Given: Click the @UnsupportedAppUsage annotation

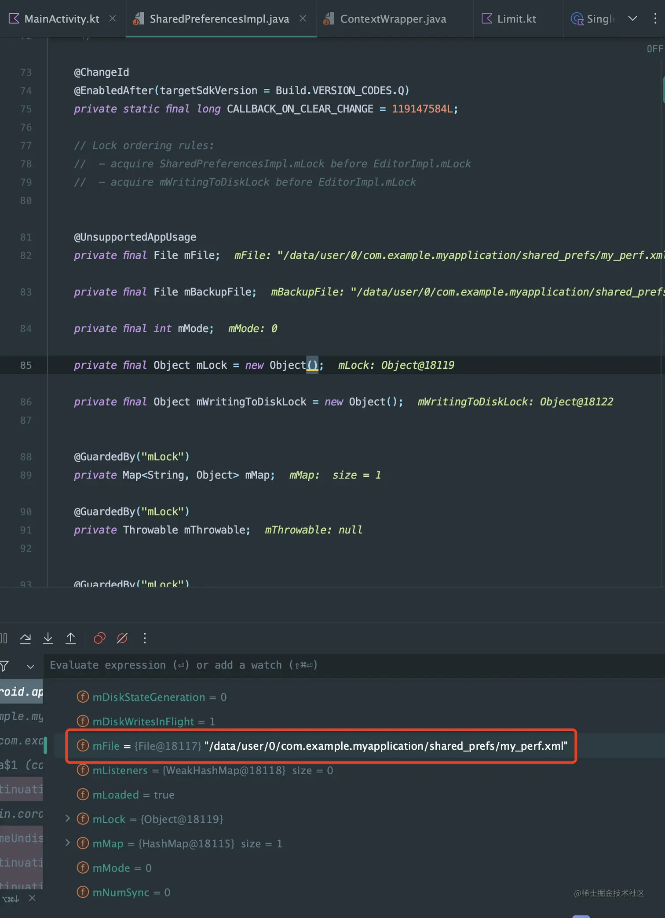Looking at the screenshot, I should click(x=135, y=237).
